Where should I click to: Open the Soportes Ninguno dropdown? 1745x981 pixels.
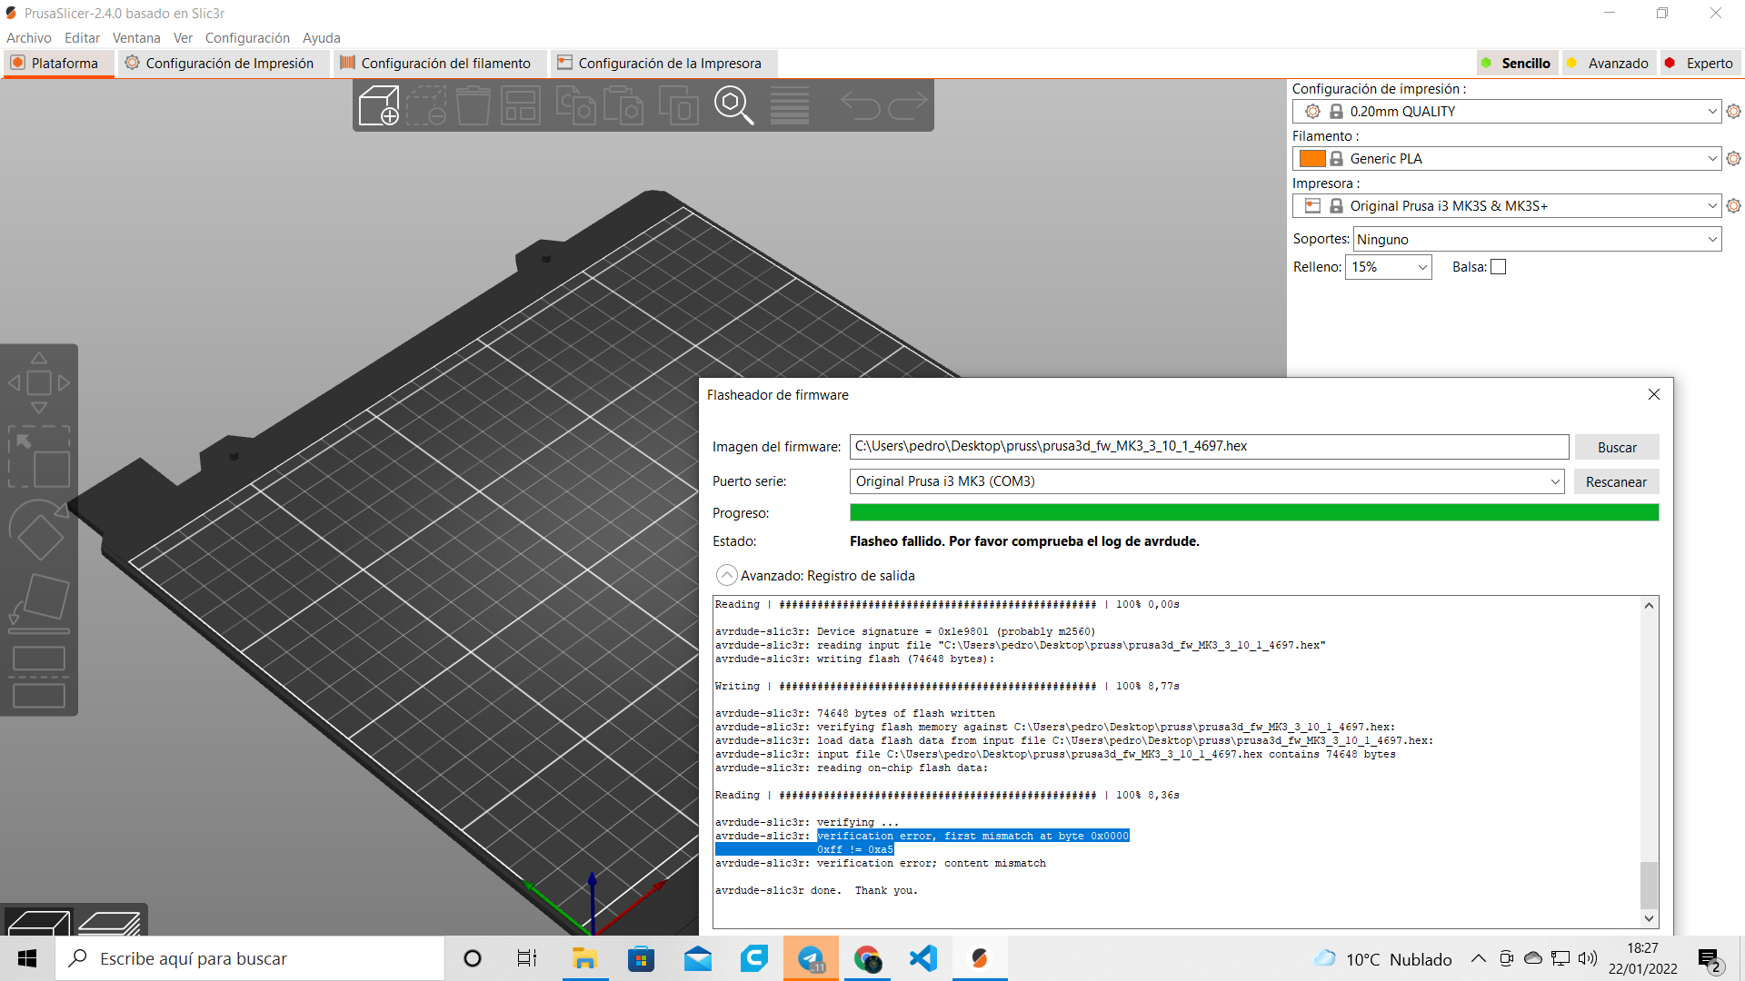pos(1538,239)
